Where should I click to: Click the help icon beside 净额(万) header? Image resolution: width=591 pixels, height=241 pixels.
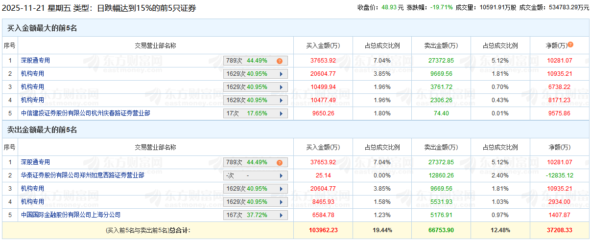point(570,45)
